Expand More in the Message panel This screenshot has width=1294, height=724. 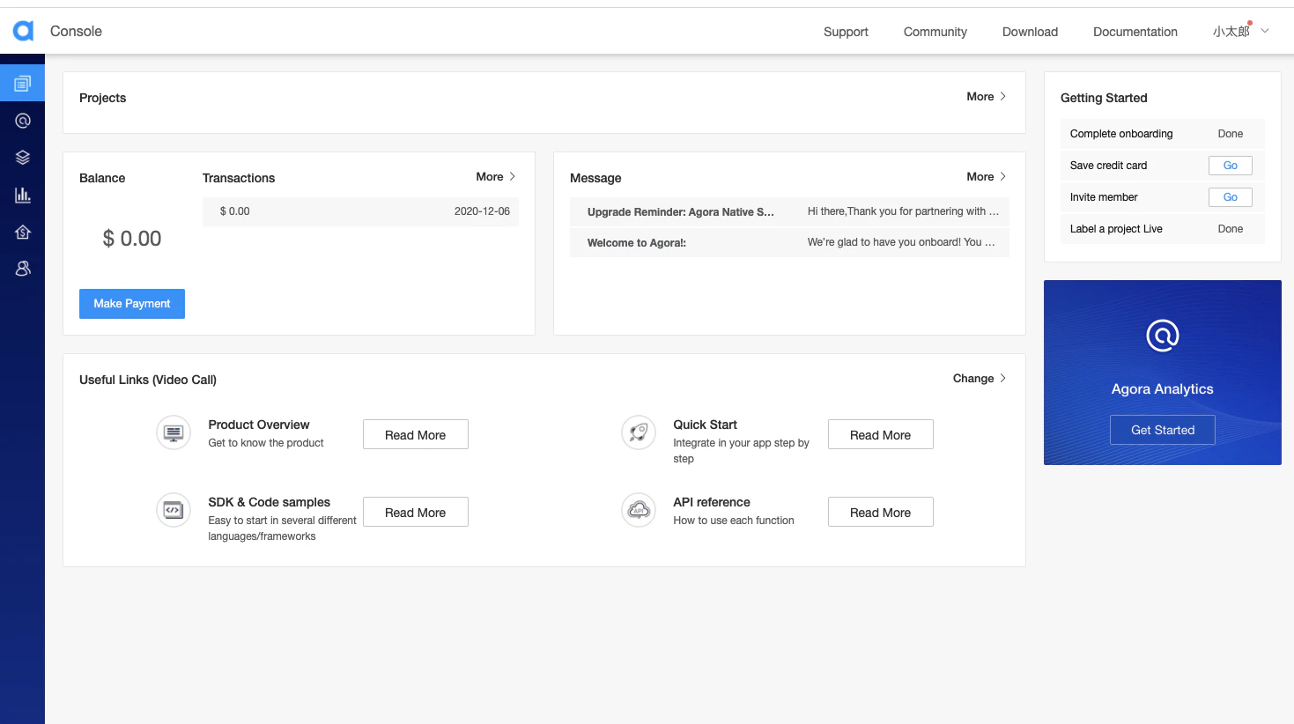(986, 177)
